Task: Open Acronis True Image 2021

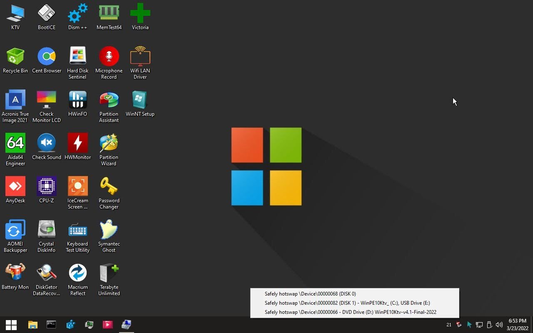Action: (15, 106)
